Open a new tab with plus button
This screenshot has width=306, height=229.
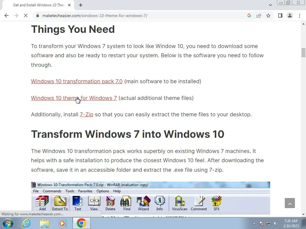point(81,5)
